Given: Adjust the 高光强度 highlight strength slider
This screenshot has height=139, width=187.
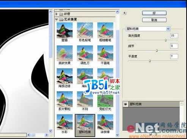Looking at the screenshot, I should coord(165,40).
